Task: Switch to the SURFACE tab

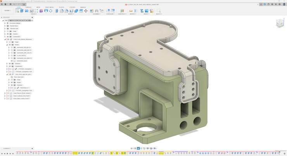Action: (28, 7)
